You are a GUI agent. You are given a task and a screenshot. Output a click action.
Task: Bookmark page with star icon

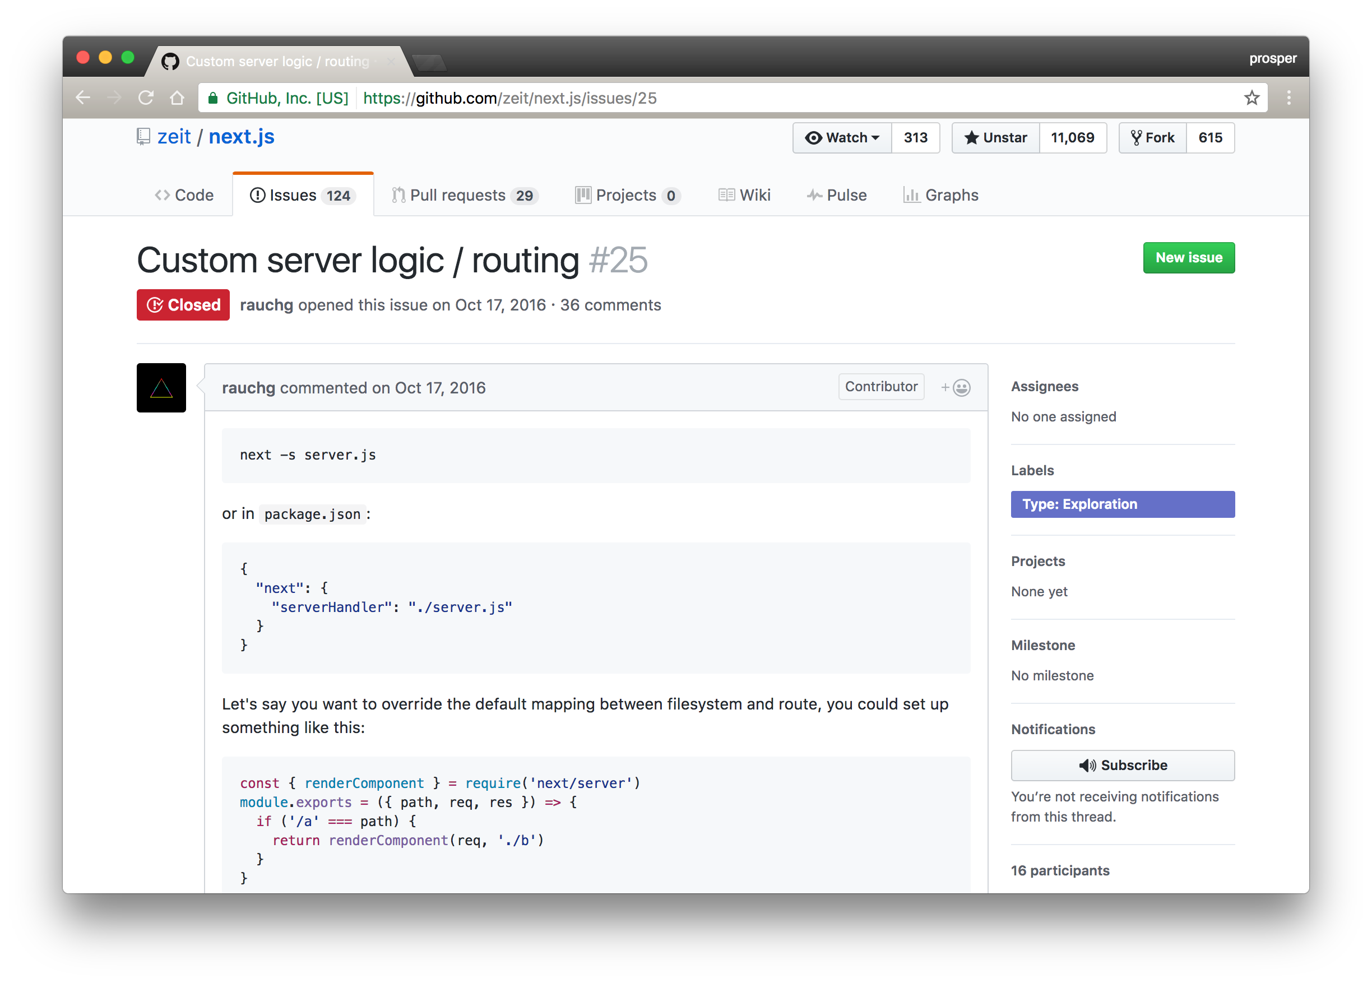[x=1252, y=98]
